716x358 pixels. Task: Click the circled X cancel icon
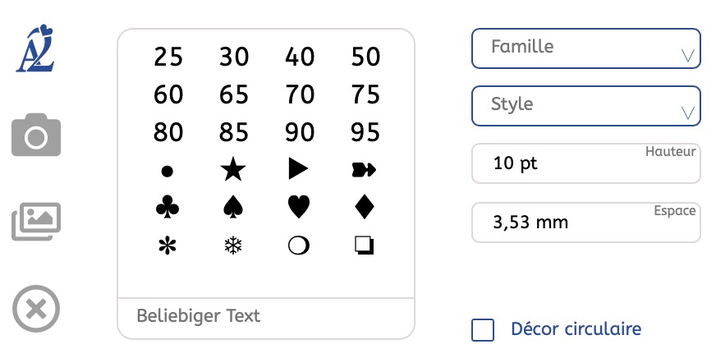[36, 310]
